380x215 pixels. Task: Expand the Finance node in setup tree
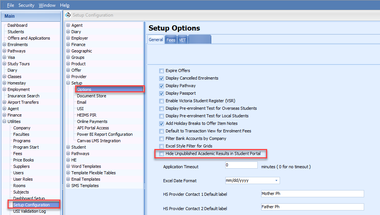click(x=68, y=45)
